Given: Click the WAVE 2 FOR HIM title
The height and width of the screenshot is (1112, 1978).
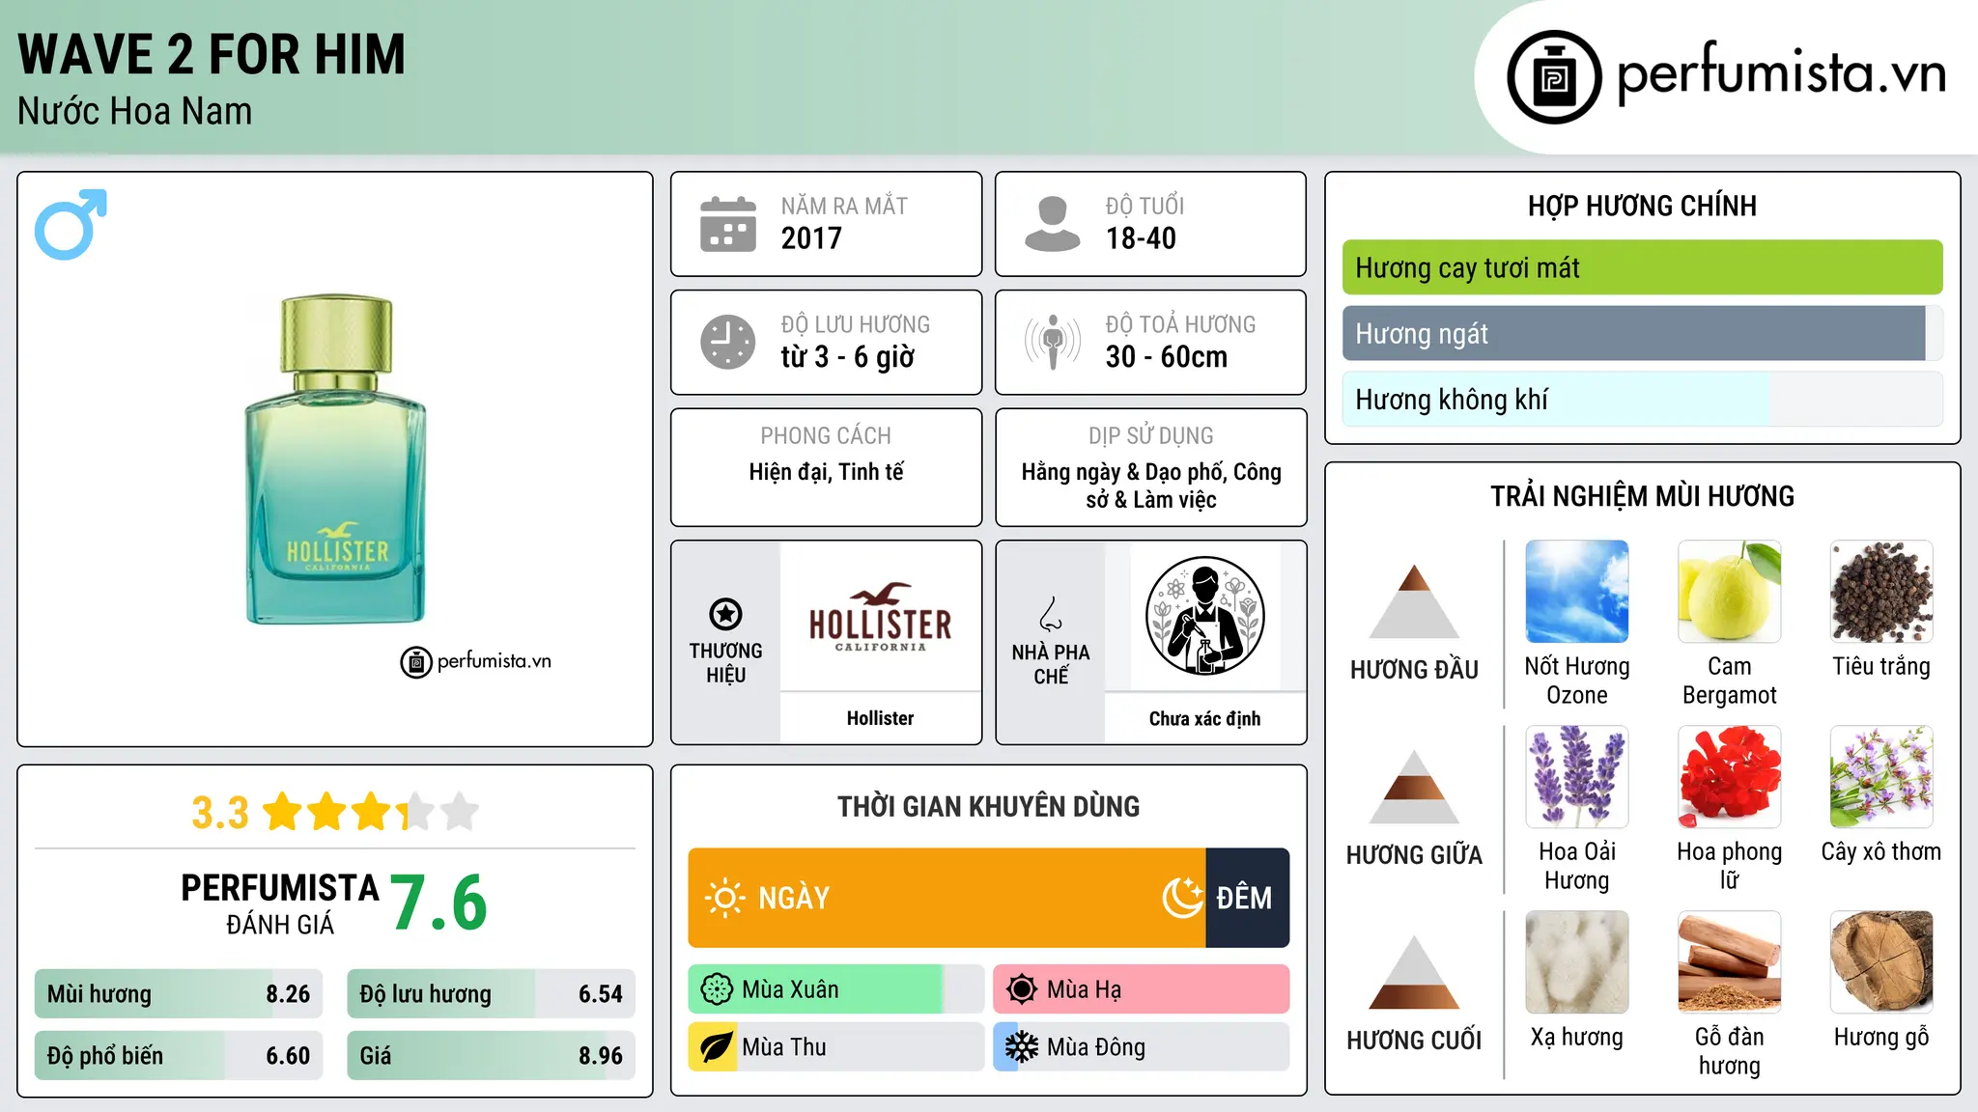Looking at the screenshot, I should (x=212, y=55).
